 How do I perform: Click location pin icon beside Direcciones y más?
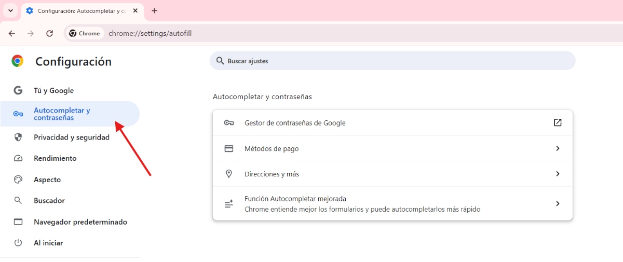229,174
